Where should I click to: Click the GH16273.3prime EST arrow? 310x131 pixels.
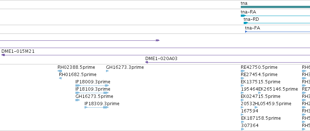tap(107, 71)
